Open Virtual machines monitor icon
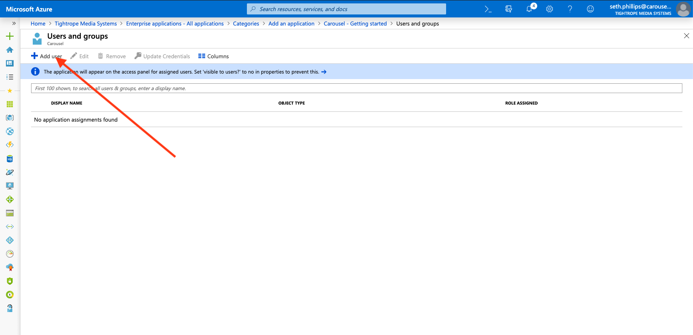Viewport: 693px width, 335px height. (x=10, y=186)
